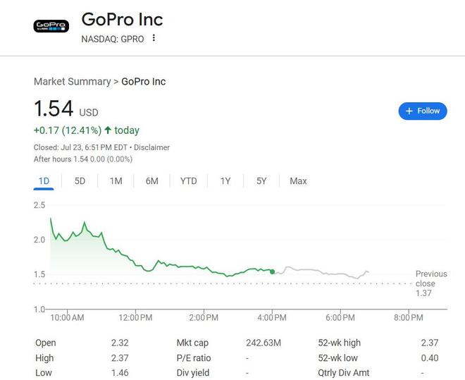Click the GoPro logo icon
This screenshot has height=380, width=465.
click(x=51, y=26)
